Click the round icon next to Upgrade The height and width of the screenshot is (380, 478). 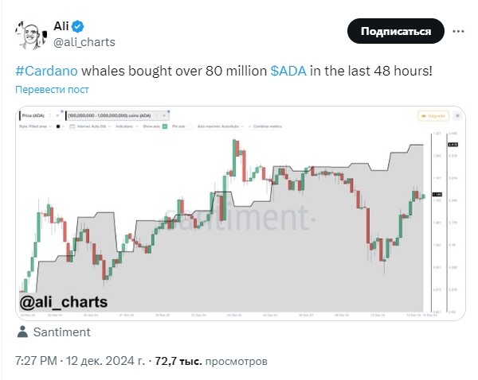pos(457,116)
